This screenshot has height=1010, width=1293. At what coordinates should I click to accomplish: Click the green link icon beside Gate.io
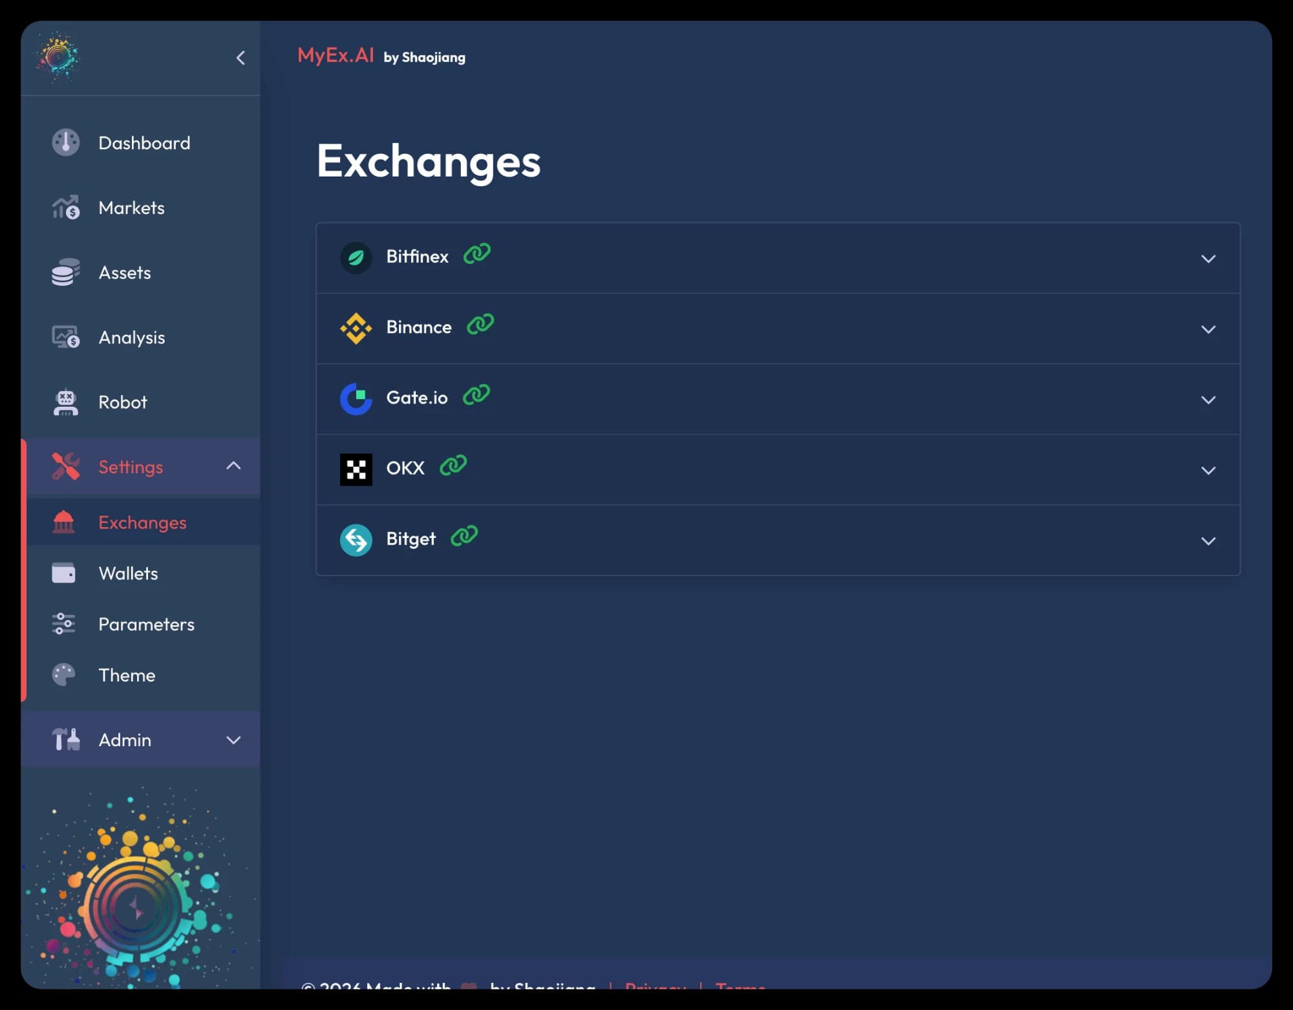click(x=476, y=395)
